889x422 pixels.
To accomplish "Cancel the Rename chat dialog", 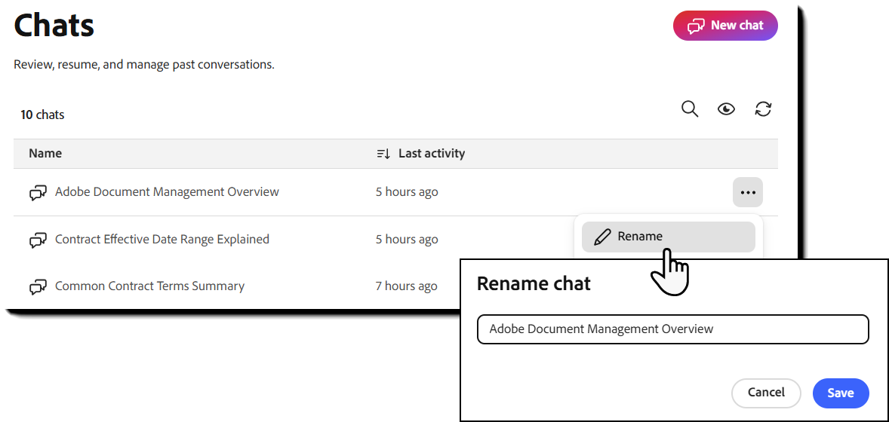I will pyautogui.click(x=766, y=393).
